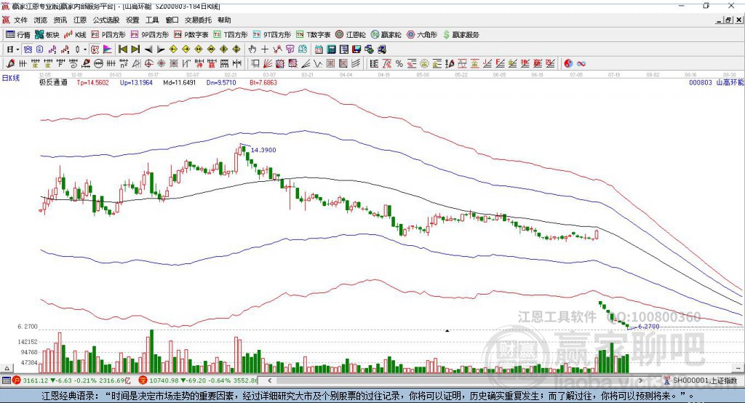Open the 9T四方形 tool
Screen dimensions: 745x403
[272, 35]
